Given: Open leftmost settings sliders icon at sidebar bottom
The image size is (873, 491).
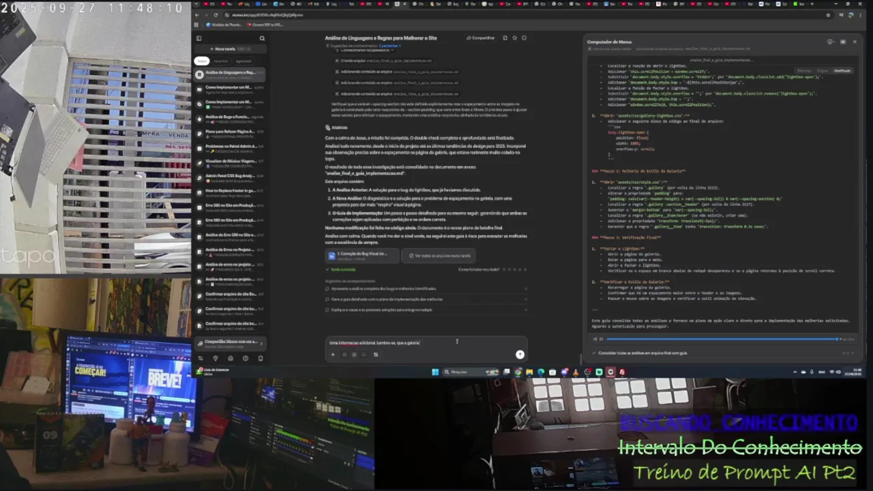Looking at the screenshot, I should click(201, 359).
